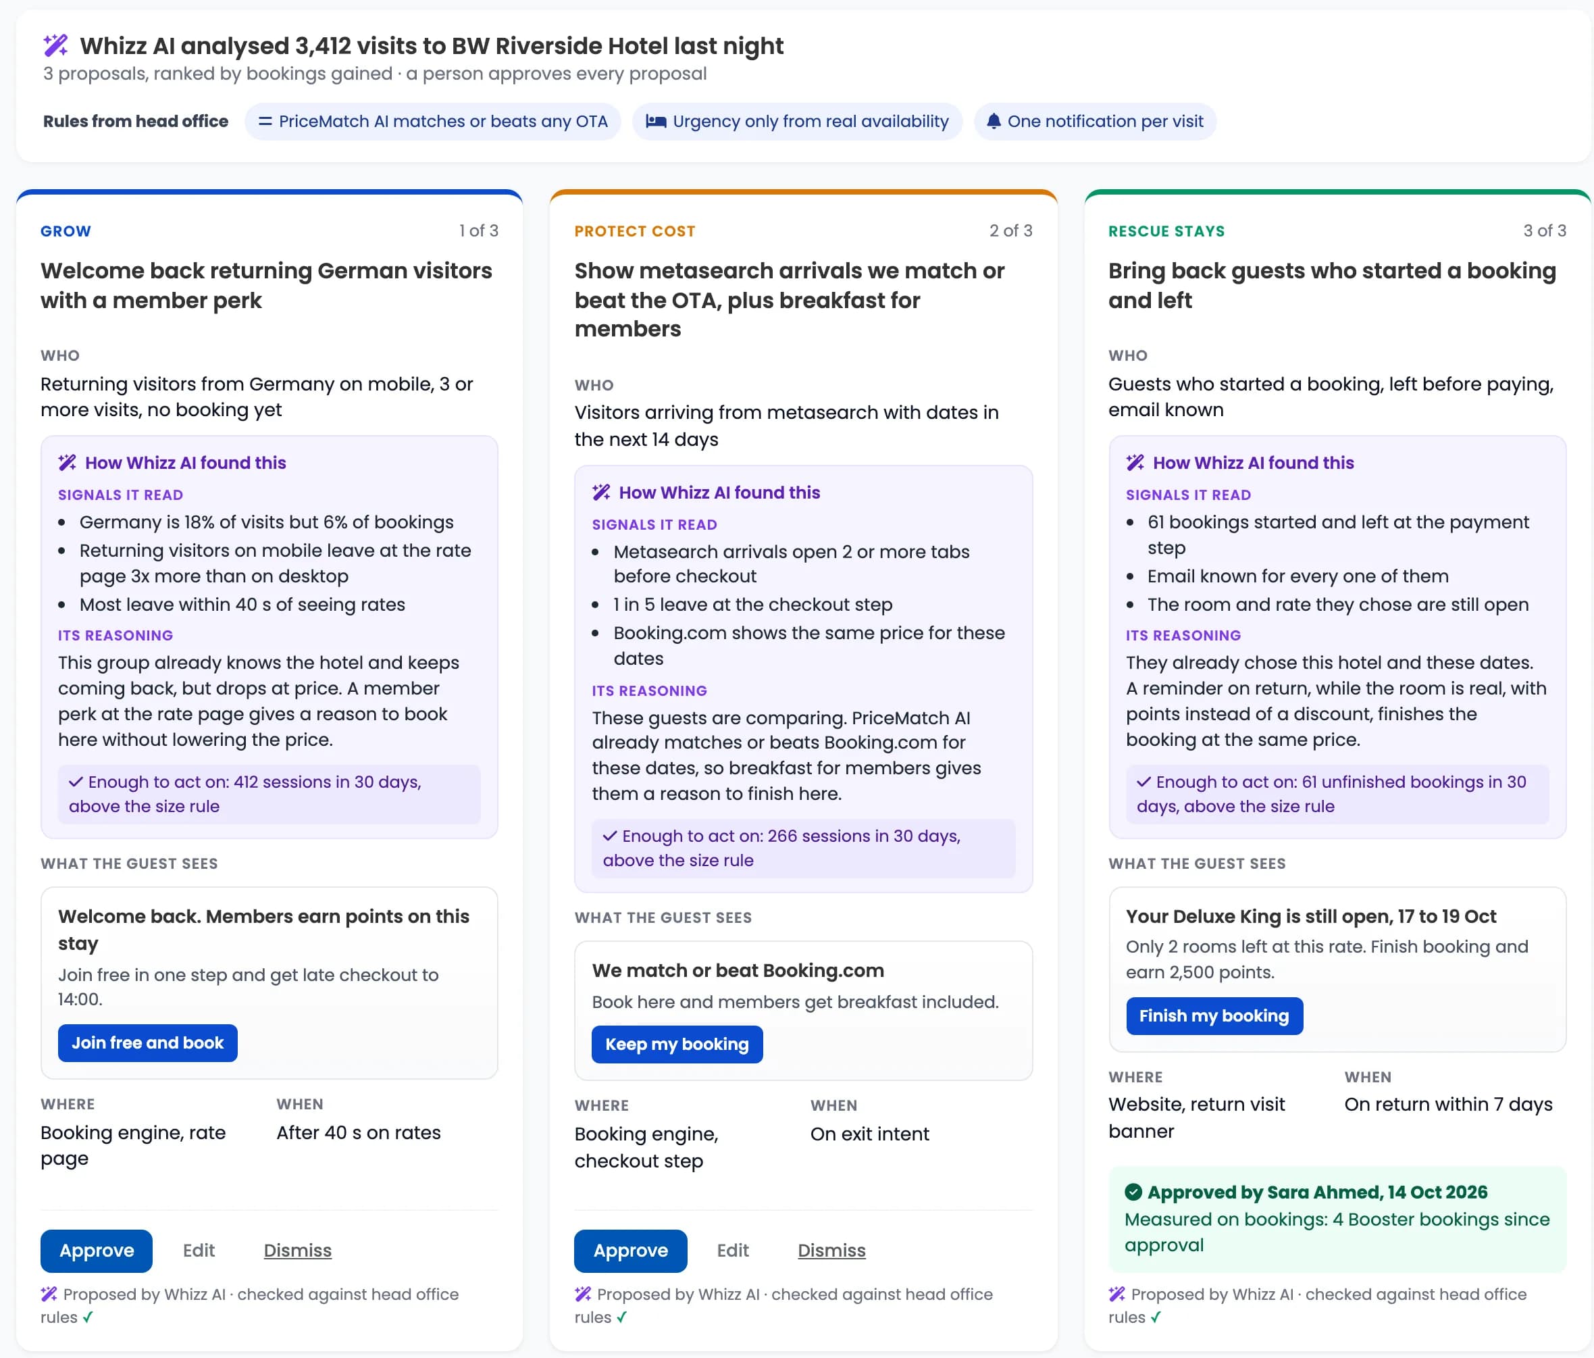The image size is (1594, 1358).
Task: Click green rules checkmark in Grow card footer
Action: 88,1317
